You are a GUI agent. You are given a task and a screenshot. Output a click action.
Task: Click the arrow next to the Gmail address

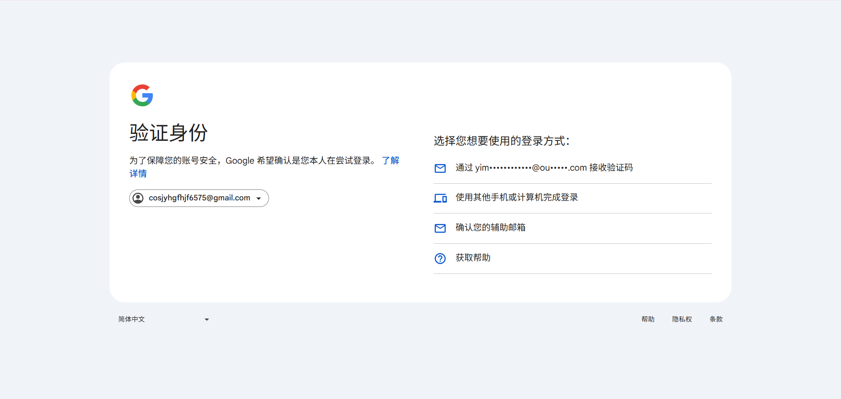pyautogui.click(x=259, y=199)
